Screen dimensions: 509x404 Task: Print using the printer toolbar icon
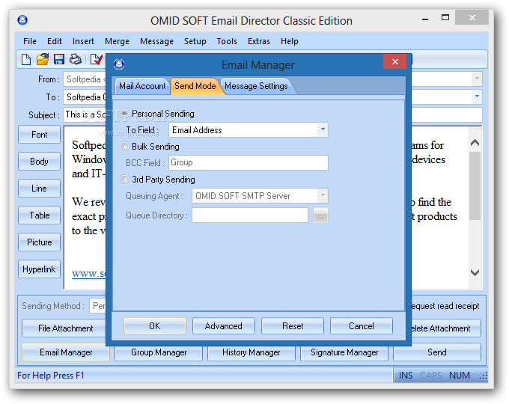click(x=76, y=59)
